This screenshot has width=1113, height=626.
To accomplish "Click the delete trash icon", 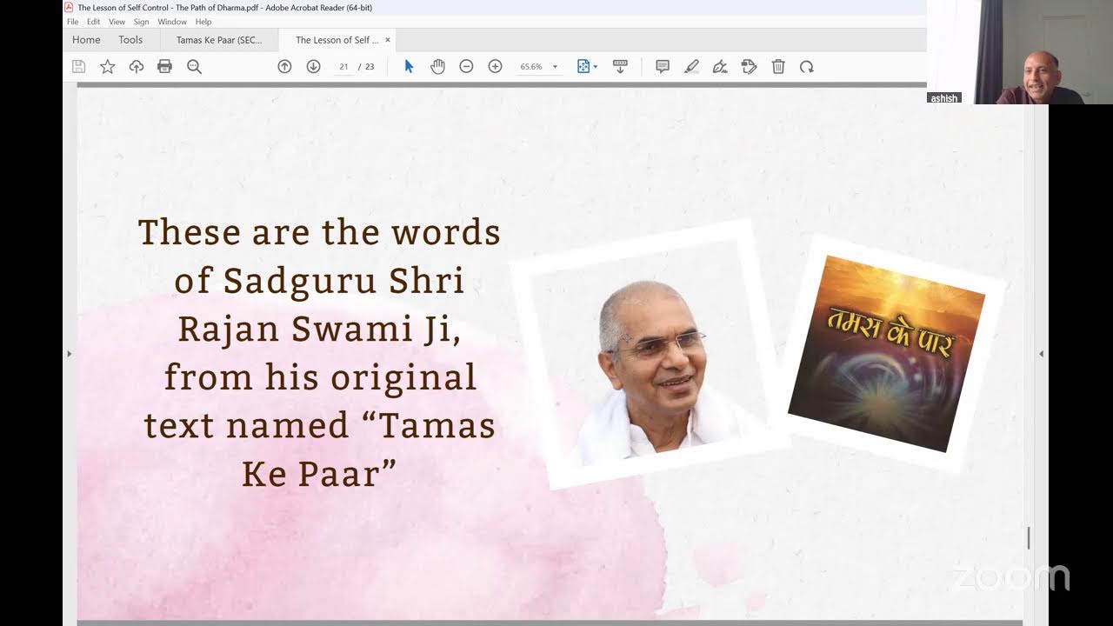I will pyautogui.click(x=778, y=66).
